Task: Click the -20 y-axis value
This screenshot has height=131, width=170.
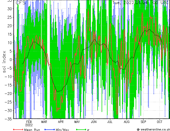Action: 8,94
